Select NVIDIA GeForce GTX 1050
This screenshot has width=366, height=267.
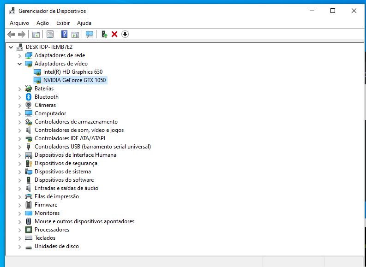[74, 80]
